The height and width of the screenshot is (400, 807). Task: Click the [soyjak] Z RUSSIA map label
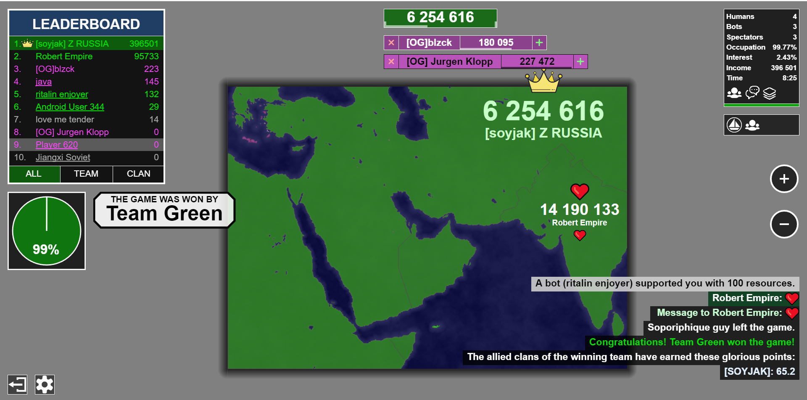543,133
